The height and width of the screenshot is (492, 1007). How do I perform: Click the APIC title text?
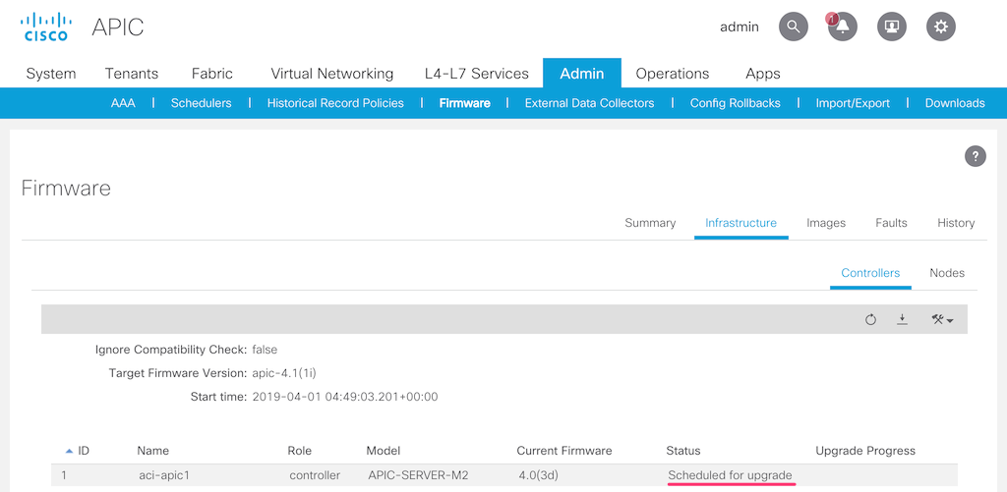pyautogui.click(x=118, y=27)
